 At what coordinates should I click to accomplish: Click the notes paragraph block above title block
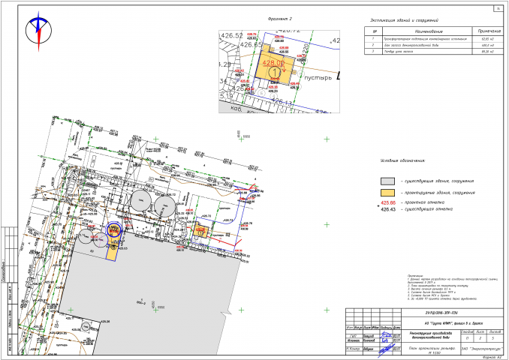[x=453, y=287]
